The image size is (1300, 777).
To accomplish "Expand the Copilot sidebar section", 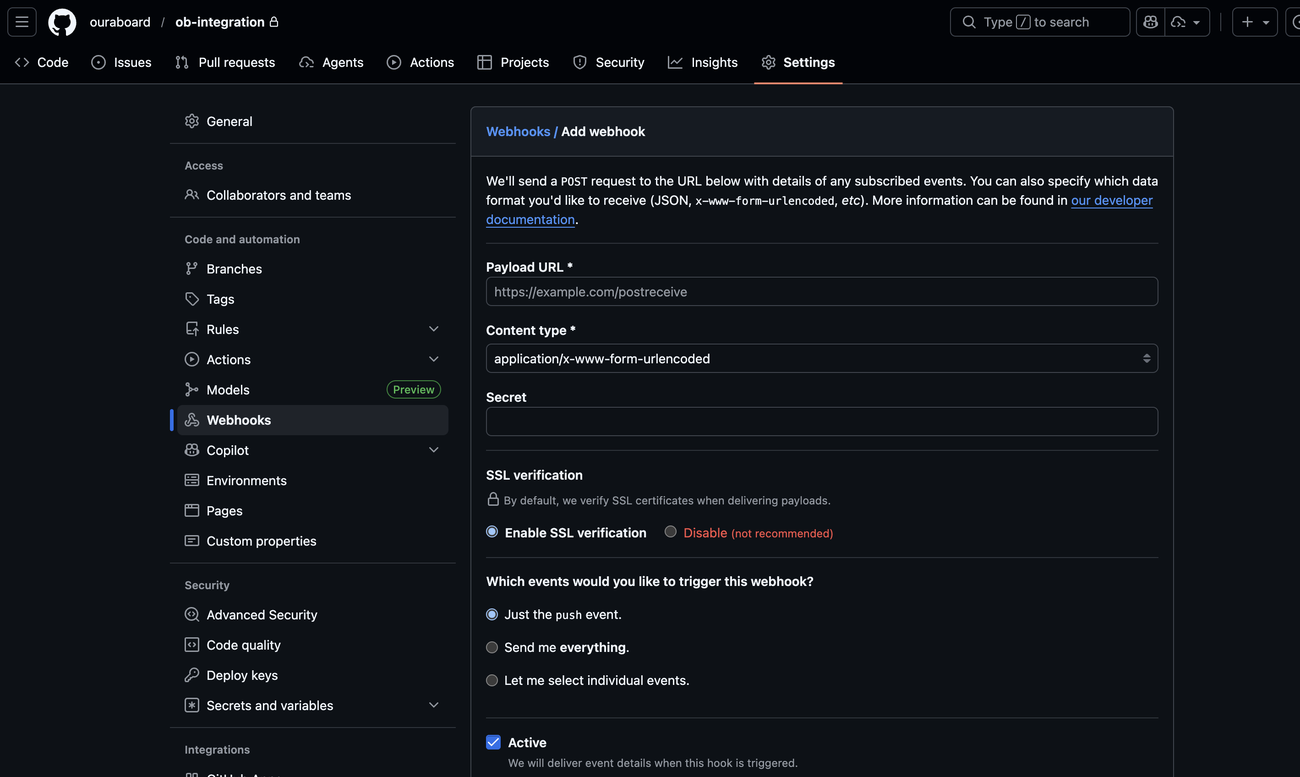I will tap(434, 450).
